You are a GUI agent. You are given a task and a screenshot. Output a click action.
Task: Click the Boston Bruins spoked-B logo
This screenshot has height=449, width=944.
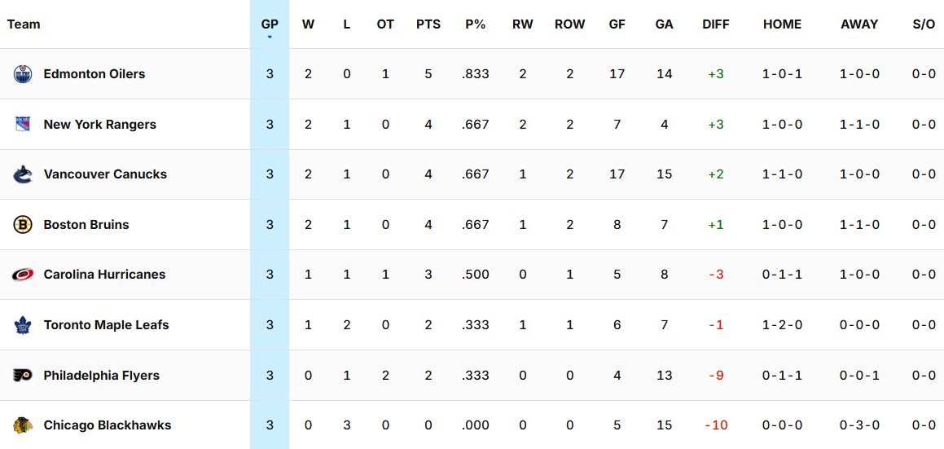tap(22, 225)
